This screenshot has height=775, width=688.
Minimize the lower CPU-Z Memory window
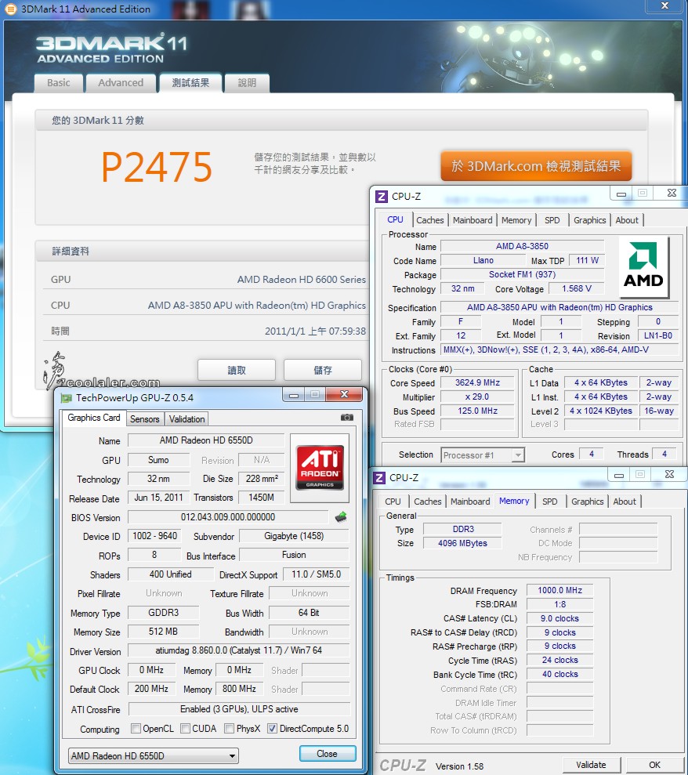pos(619,475)
